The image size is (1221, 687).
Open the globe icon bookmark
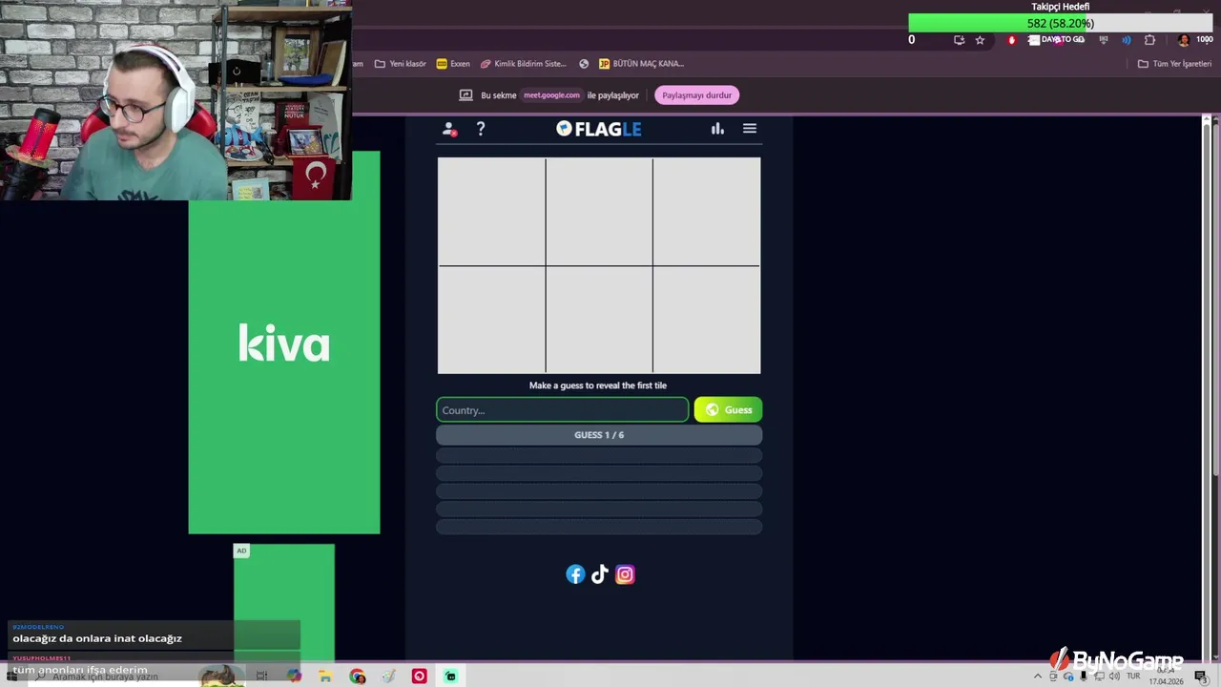tap(584, 64)
